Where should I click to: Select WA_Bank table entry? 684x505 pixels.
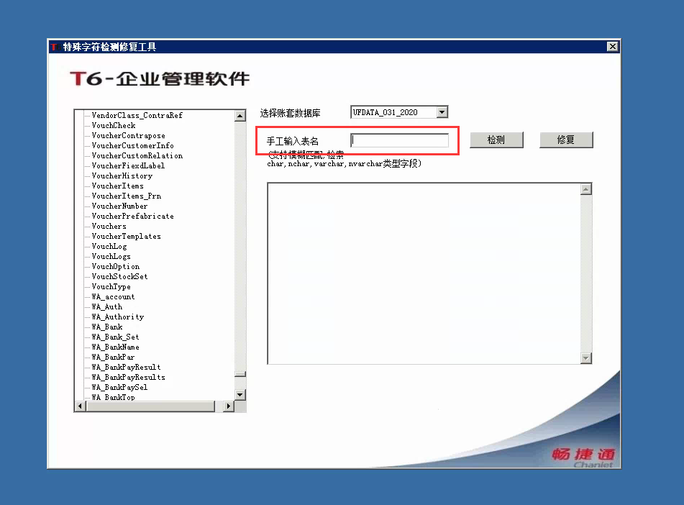[x=107, y=327]
